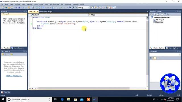Open the Architecture menu

click(x=54, y=4)
